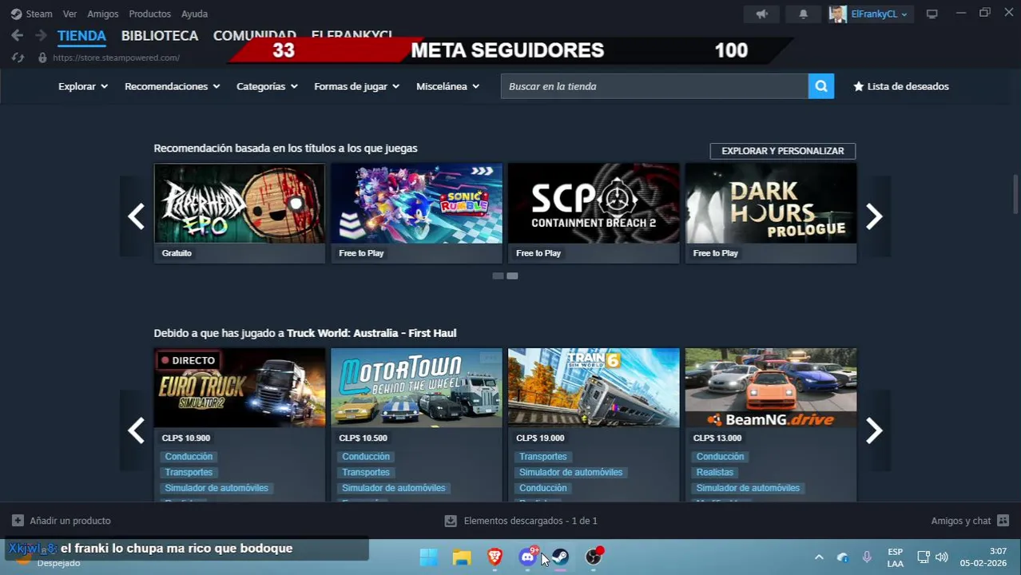Launch Brave browser from the taskbar

click(x=495, y=557)
